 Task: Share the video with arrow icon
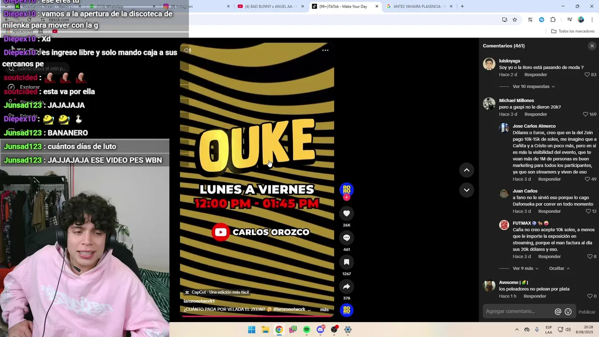coord(346,286)
